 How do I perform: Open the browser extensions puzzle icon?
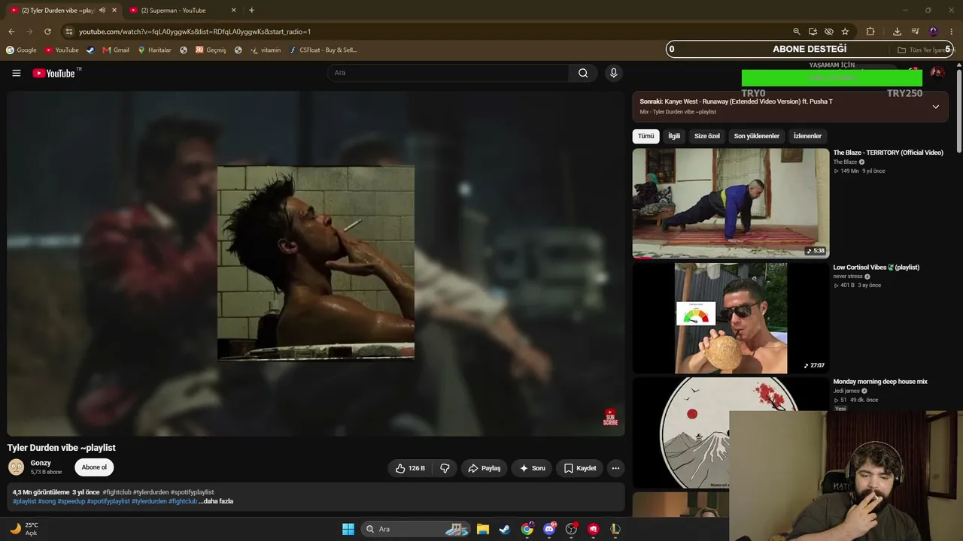pos(870,32)
